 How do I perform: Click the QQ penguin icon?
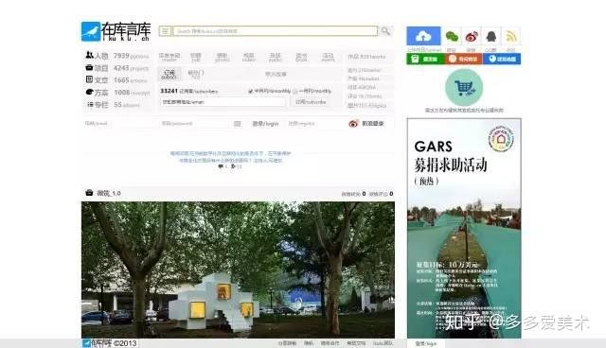(490, 37)
